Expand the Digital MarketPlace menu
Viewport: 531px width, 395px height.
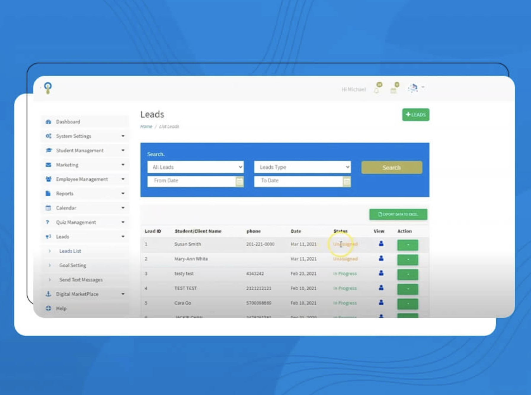(x=85, y=294)
